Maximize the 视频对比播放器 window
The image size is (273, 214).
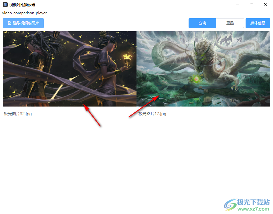(251, 5)
